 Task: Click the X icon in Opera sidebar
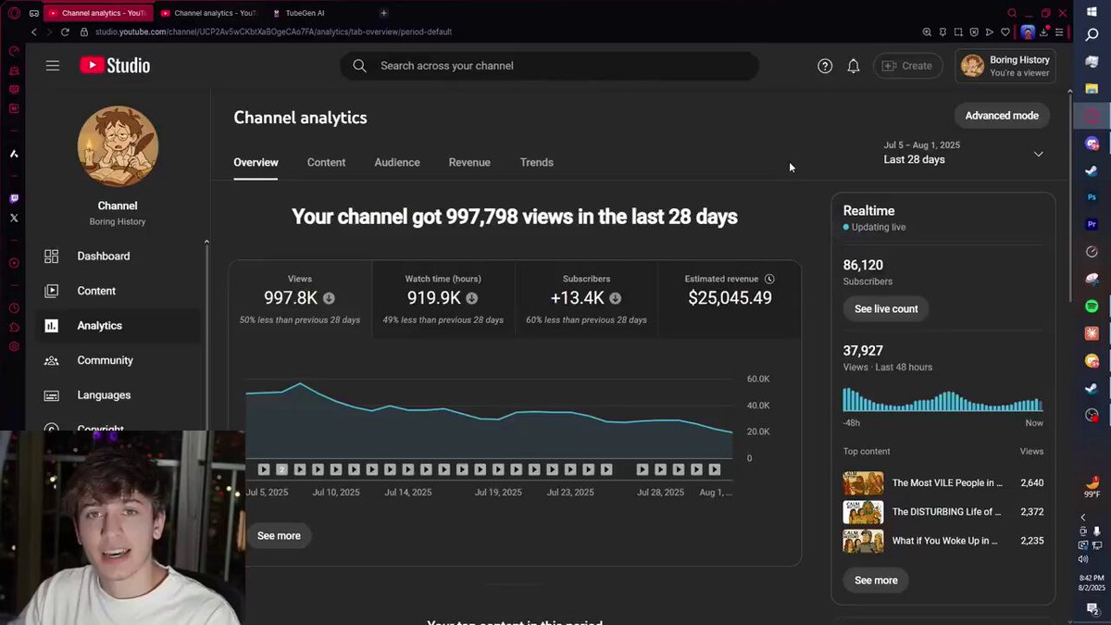pyautogui.click(x=14, y=218)
